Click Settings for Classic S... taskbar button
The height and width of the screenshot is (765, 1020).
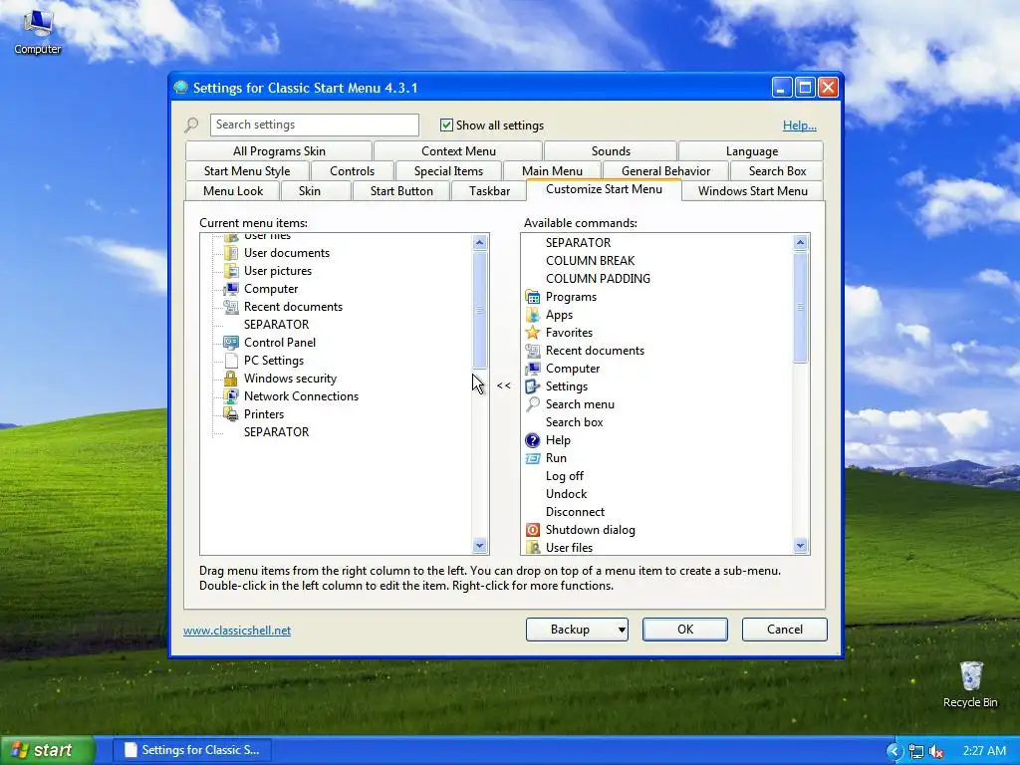(x=192, y=750)
